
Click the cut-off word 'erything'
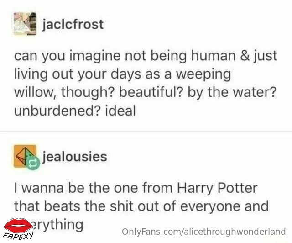(58, 225)
